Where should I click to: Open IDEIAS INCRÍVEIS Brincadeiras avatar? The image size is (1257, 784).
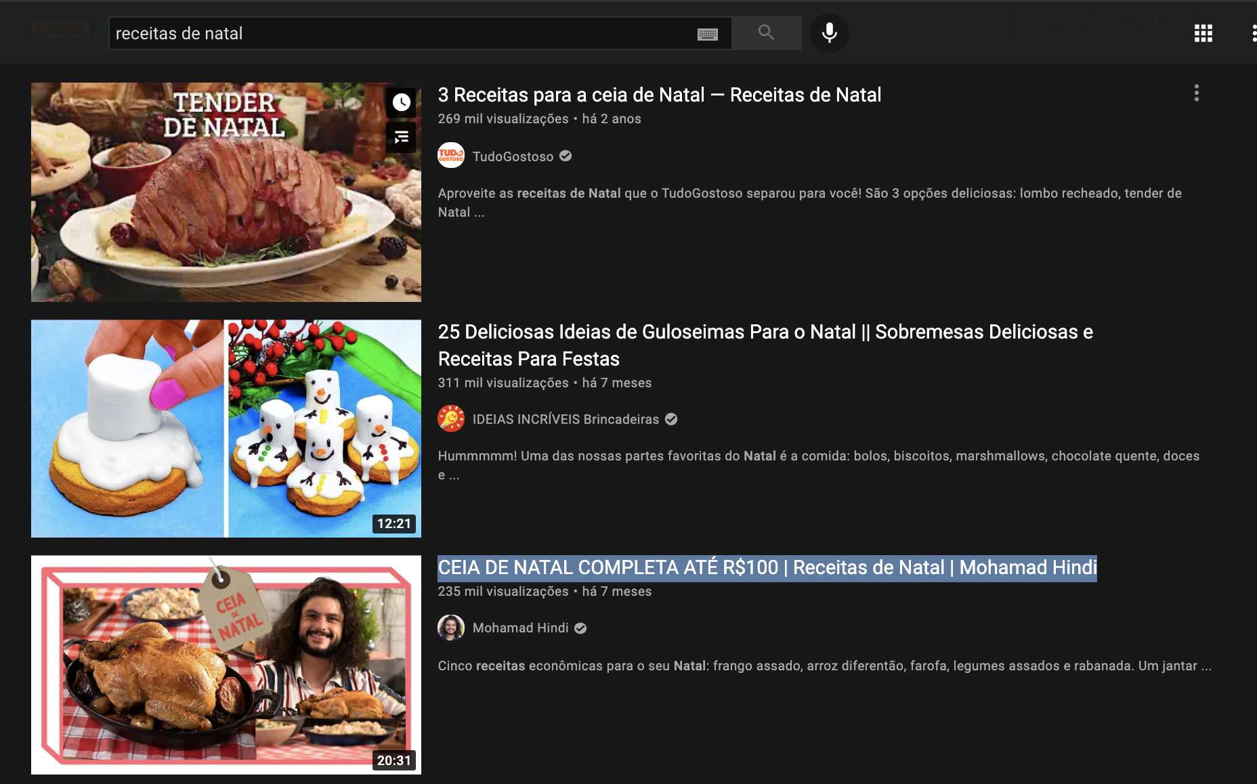pos(450,418)
